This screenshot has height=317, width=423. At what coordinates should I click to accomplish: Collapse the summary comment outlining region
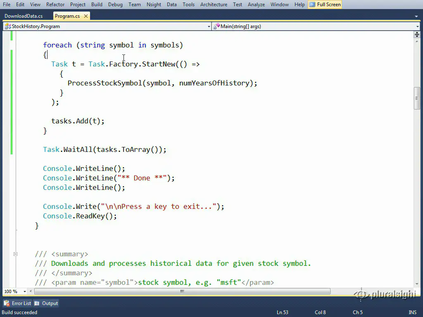pyautogui.click(x=15, y=254)
